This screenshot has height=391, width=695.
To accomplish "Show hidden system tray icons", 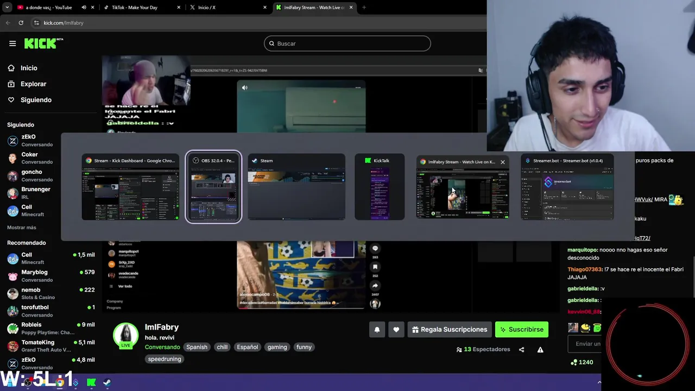I will click(599, 382).
